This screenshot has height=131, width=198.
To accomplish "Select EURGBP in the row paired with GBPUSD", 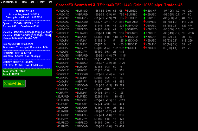I will [x=63, y=115].
